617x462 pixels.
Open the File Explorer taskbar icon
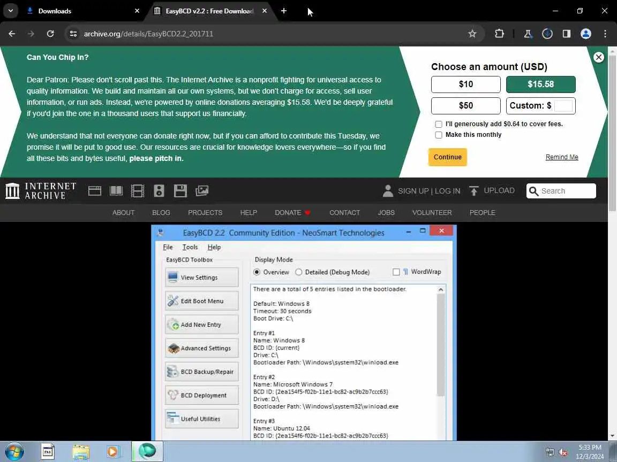(x=81, y=452)
